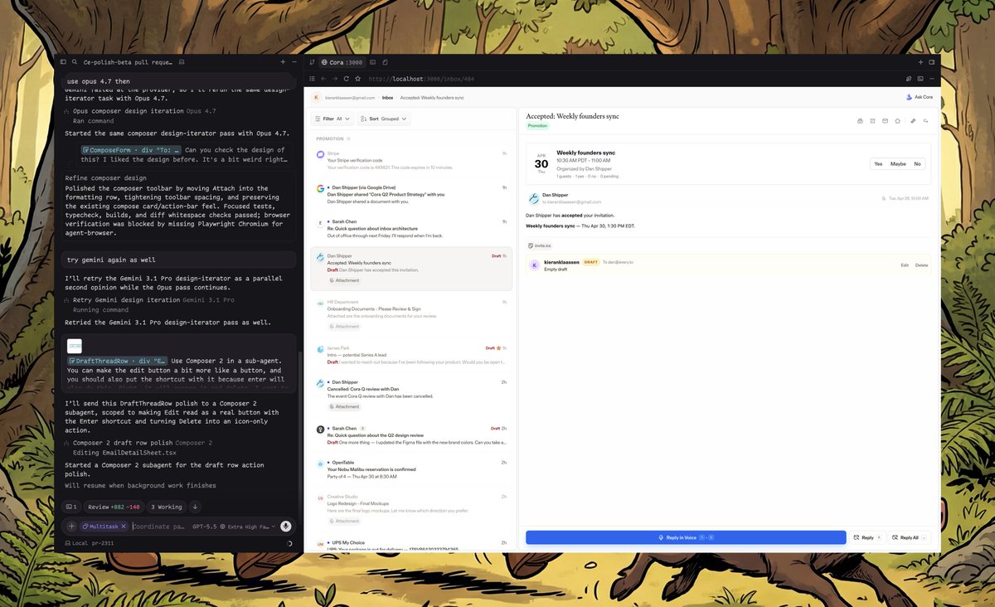The width and height of the screenshot is (995, 607).
Task: Click the Inbox breadcrumb link
Action: coord(387,97)
